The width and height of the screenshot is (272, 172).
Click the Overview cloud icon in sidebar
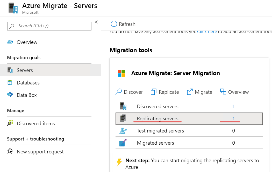click(10, 42)
